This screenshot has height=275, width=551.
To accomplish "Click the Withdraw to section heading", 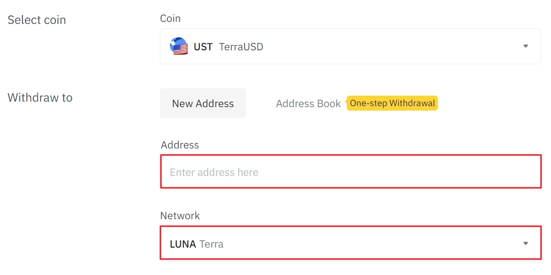I will (x=40, y=98).
